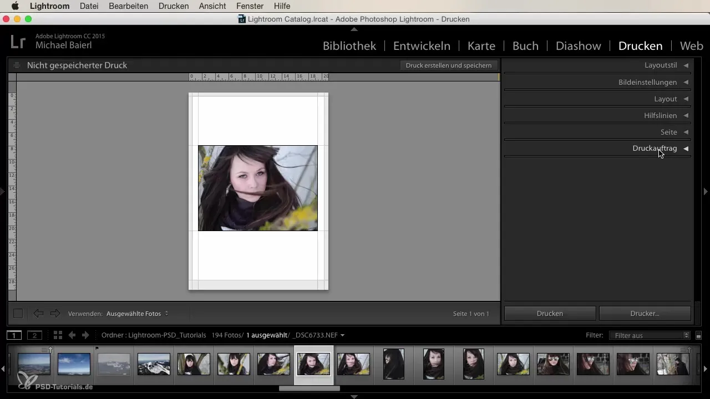The width and height of the screenshot is (710, 399).
Task: Select sunglasses portrait thumbnail in filmstrip
Action: (x=553, y=364)
